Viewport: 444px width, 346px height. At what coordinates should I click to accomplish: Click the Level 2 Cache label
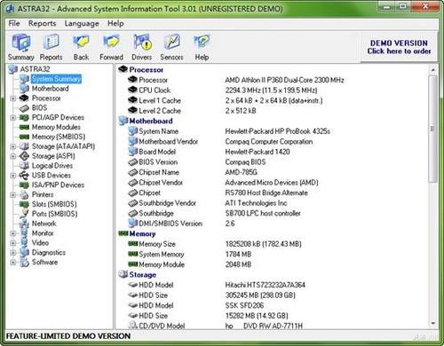(160, 111)
